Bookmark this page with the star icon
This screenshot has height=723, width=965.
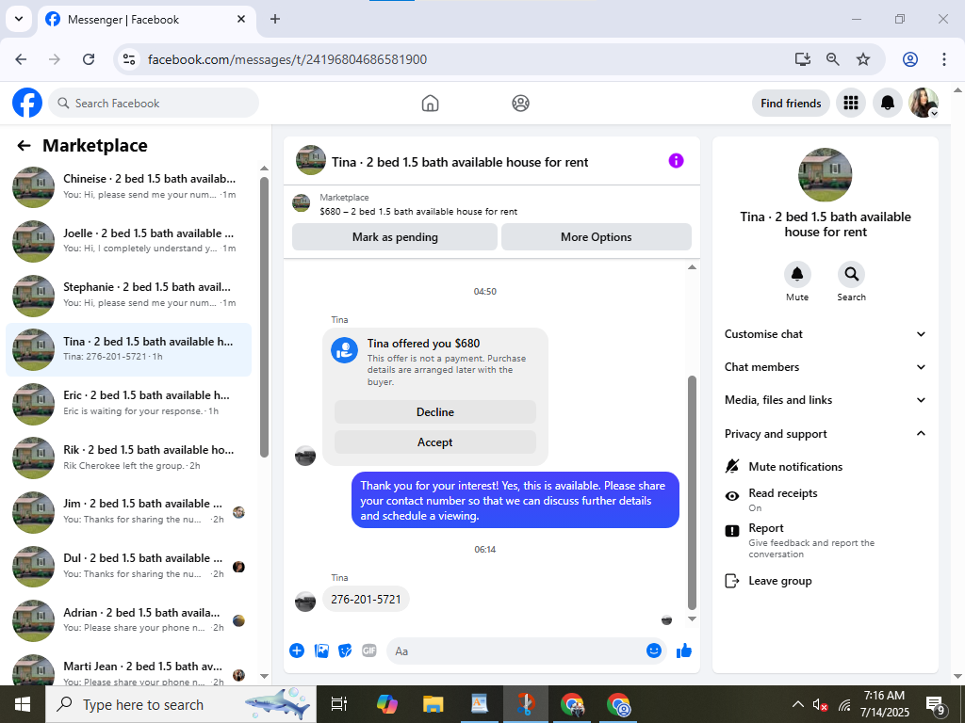[863, 59]
